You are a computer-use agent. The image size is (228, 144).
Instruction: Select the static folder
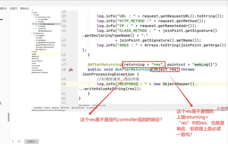point(40,38)
